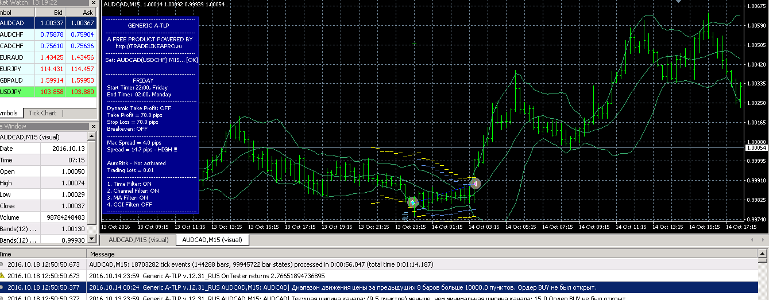
Task: Click the TRADELIKEAPRO.ru URL on chart panel
Action: 149,46
